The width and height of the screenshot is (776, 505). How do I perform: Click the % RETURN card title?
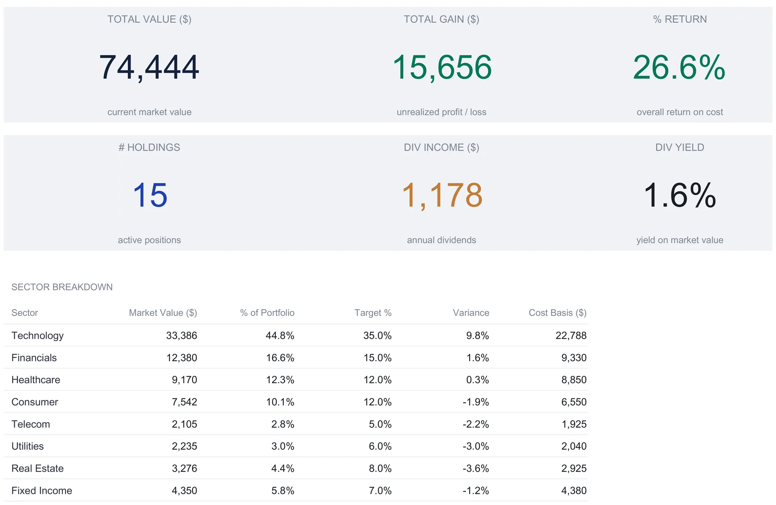pyautogui.click(x=680, y=19)
